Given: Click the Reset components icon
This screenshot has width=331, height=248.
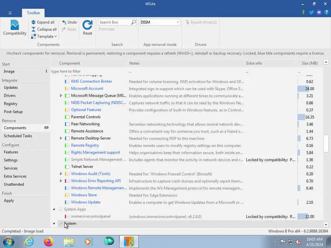Looking at the screenshot, I should tap(87, 25).
